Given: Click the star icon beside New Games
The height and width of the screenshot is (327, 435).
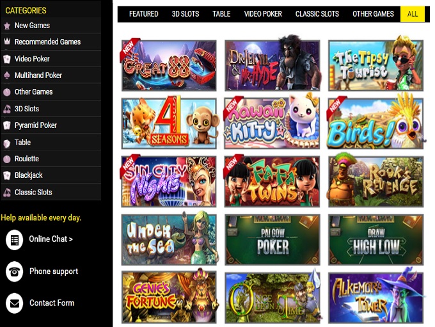Looking at the screenshot, I should pos(7,26).
